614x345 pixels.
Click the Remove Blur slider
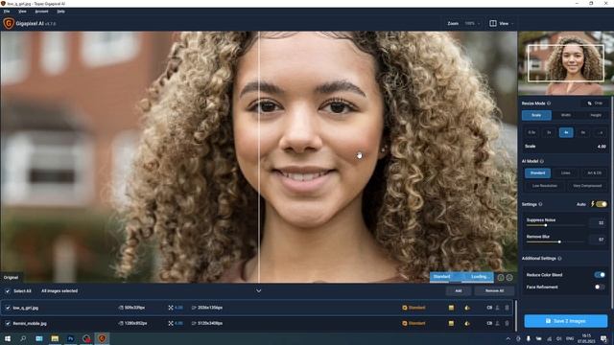coord(555,241)
